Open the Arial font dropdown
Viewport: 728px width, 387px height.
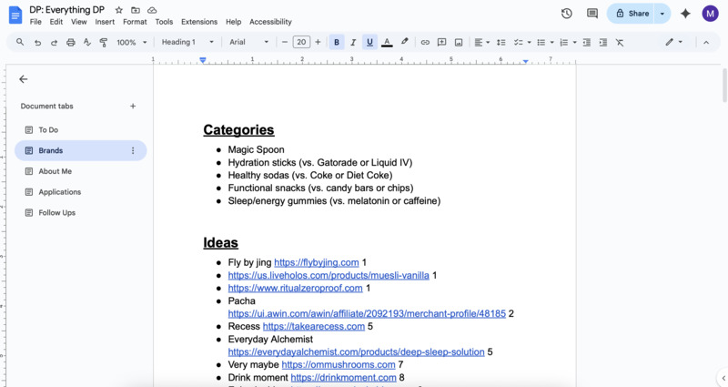[248, 42]
